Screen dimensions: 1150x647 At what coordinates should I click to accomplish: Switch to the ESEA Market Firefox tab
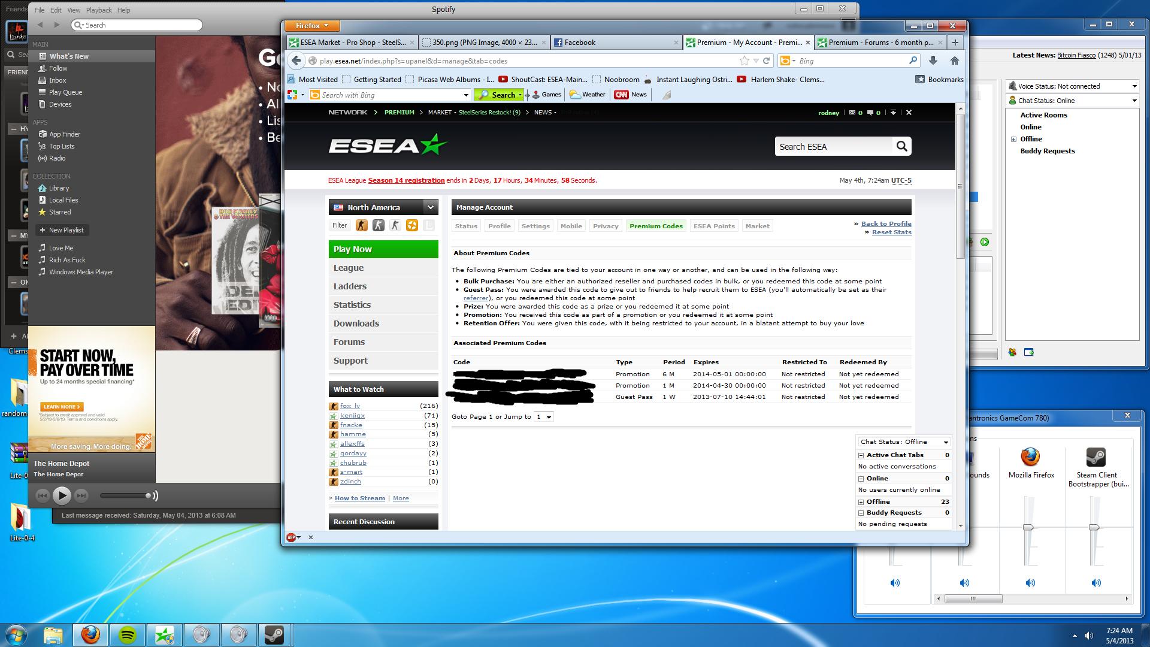pyautogui.click(x=352, y=42)
